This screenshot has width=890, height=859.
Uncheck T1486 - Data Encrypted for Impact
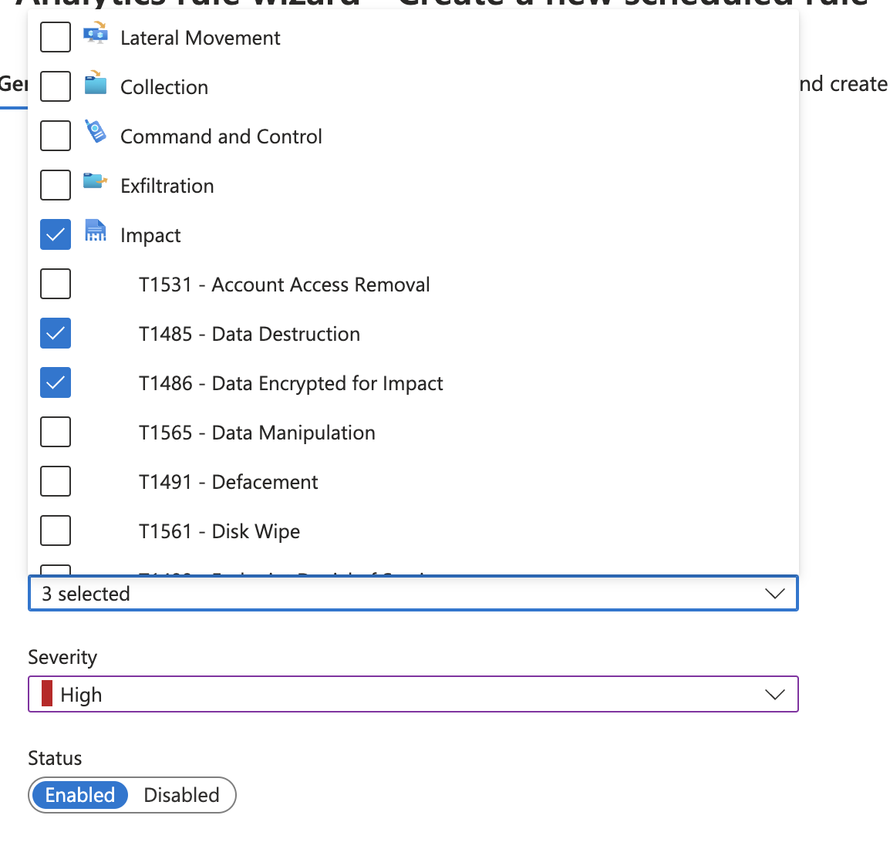(55, 382)
